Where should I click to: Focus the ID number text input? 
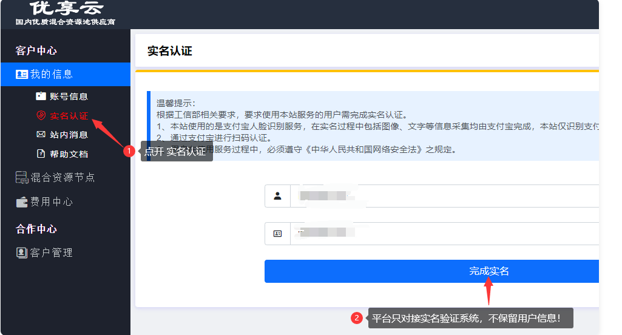(443, 234)
